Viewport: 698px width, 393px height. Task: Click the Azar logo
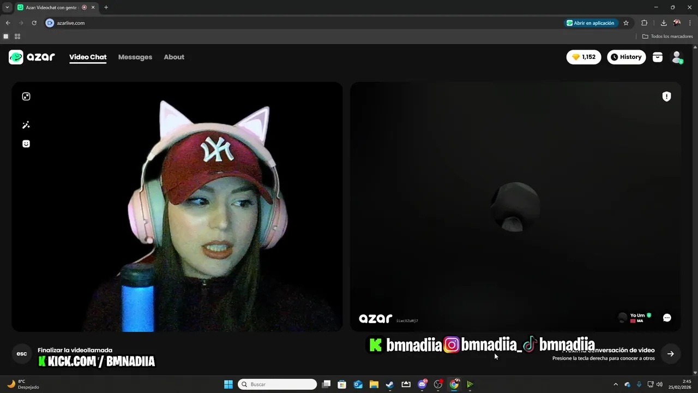tap(32, 57)
